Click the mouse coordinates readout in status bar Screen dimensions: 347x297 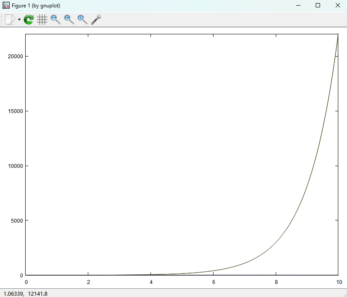[25, 294]
